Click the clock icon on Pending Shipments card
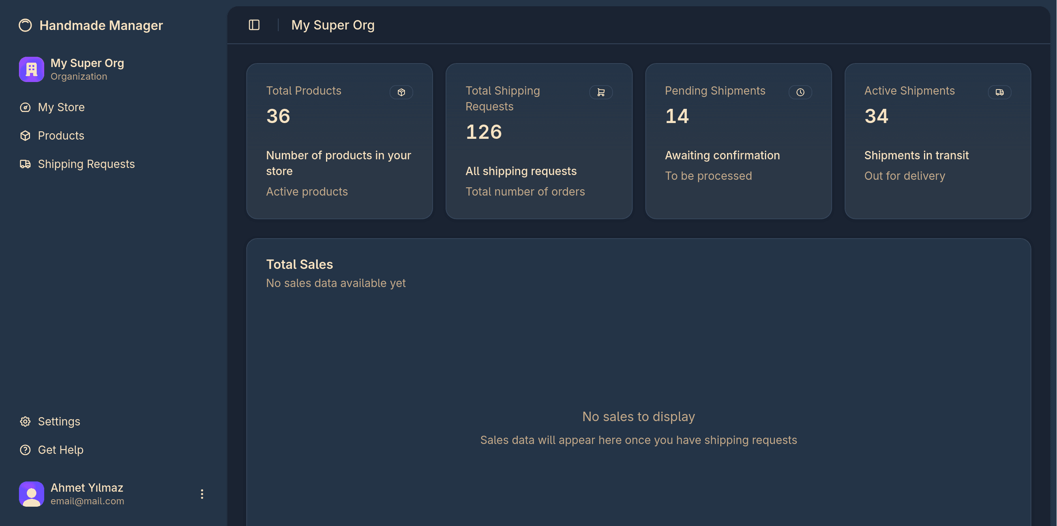This screenshot has height=526, width=1057. (x=800, y=92)
